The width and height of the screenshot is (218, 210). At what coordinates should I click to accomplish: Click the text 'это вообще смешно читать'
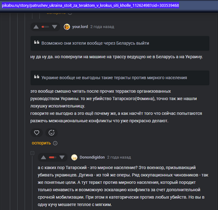point(100,91)
